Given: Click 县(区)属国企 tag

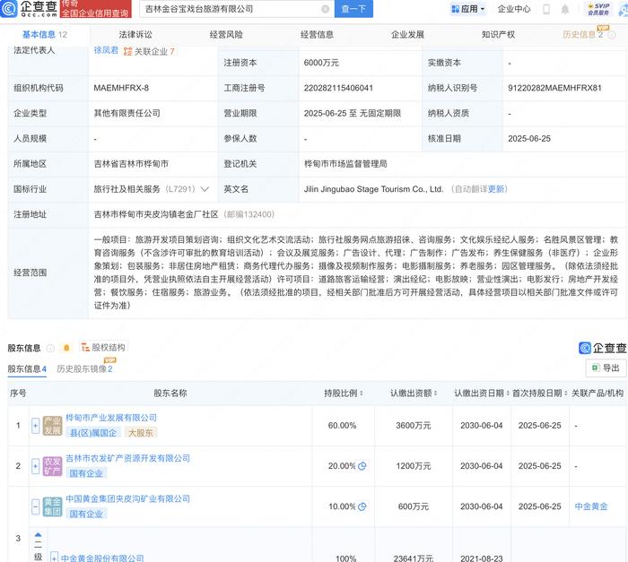Looking at the screenshot, I should [93, 433].
